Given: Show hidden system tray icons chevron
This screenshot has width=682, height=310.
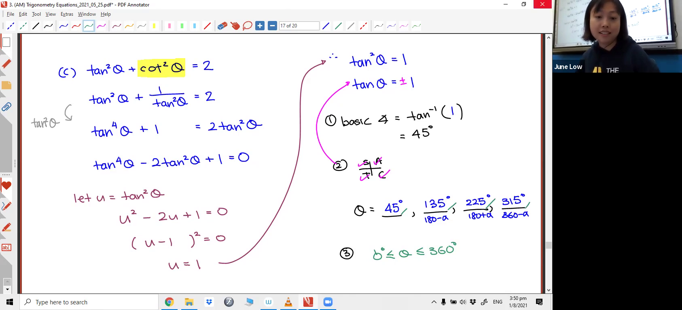Looking at the screenshot, I should pos(434,302).
